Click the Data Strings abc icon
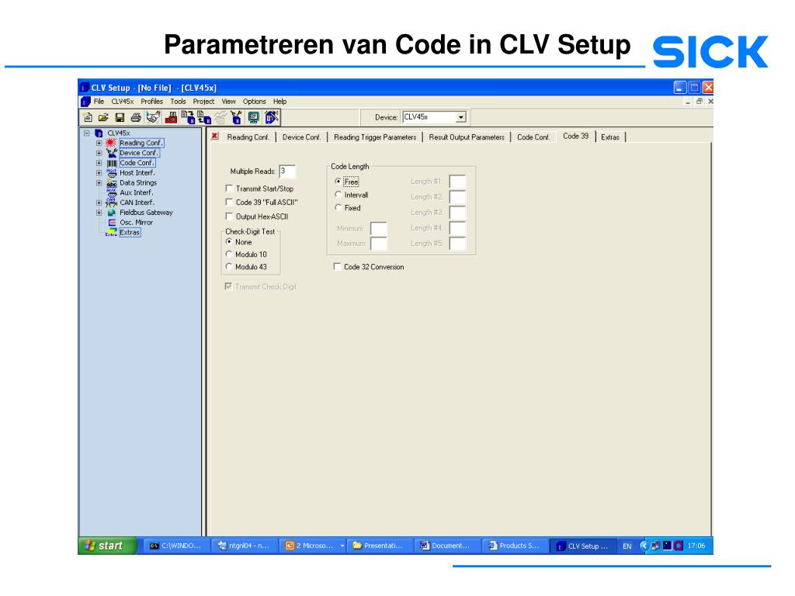 coord(112,183)
